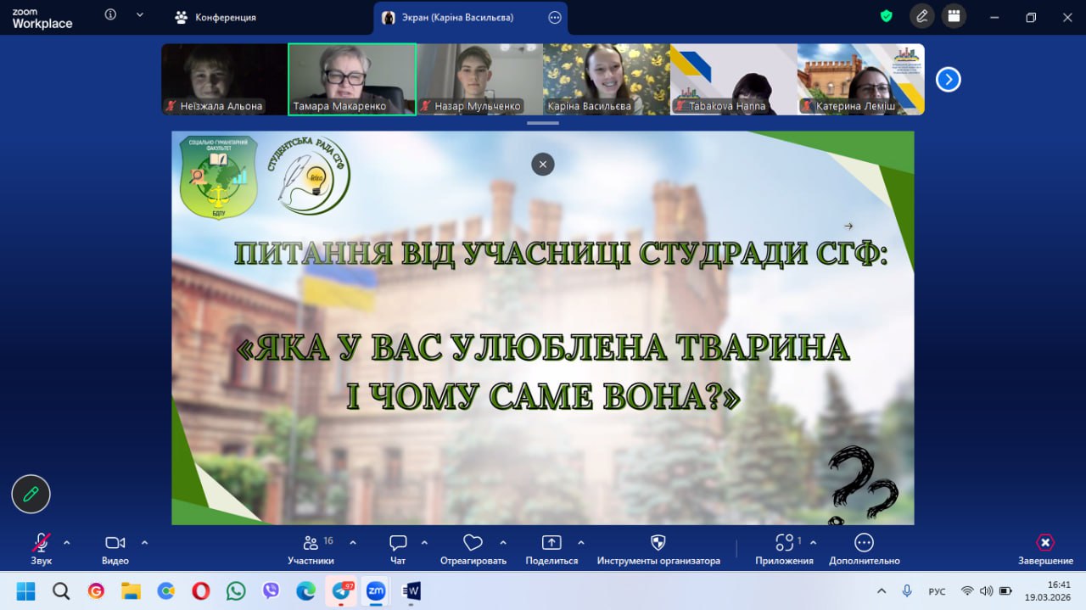Select Тамара Макаренко video thumbnail
1086x610 pixels.
click(352, 79)
